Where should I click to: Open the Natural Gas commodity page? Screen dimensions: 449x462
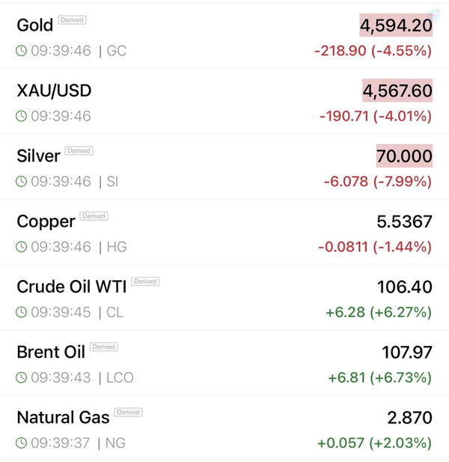coord(63,418)
